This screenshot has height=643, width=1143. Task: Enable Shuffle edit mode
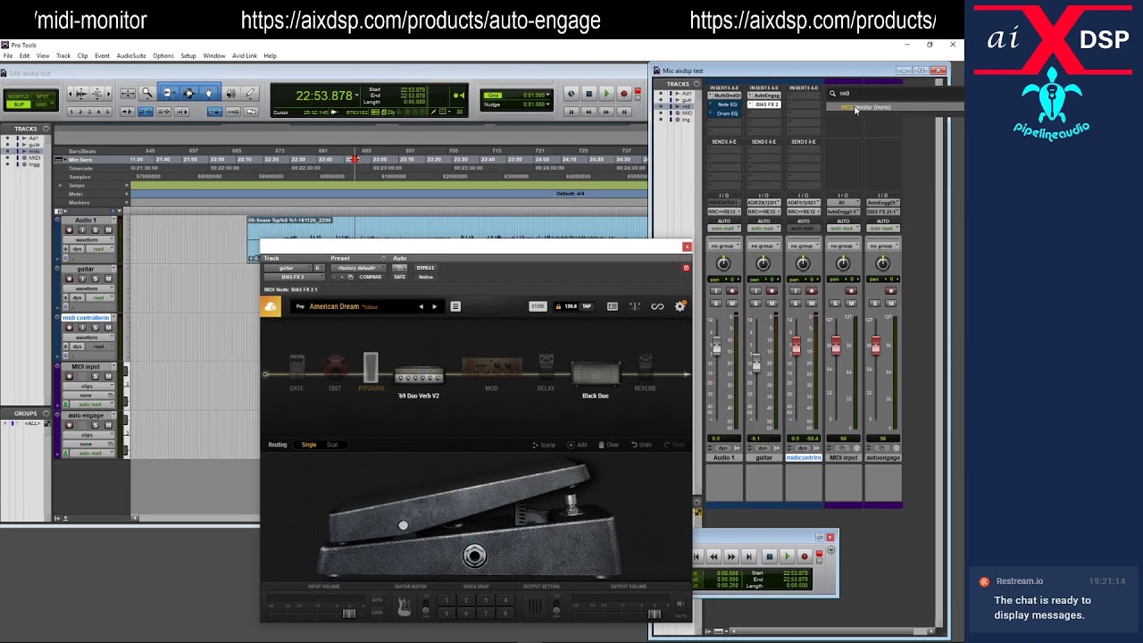coord(18,96)
